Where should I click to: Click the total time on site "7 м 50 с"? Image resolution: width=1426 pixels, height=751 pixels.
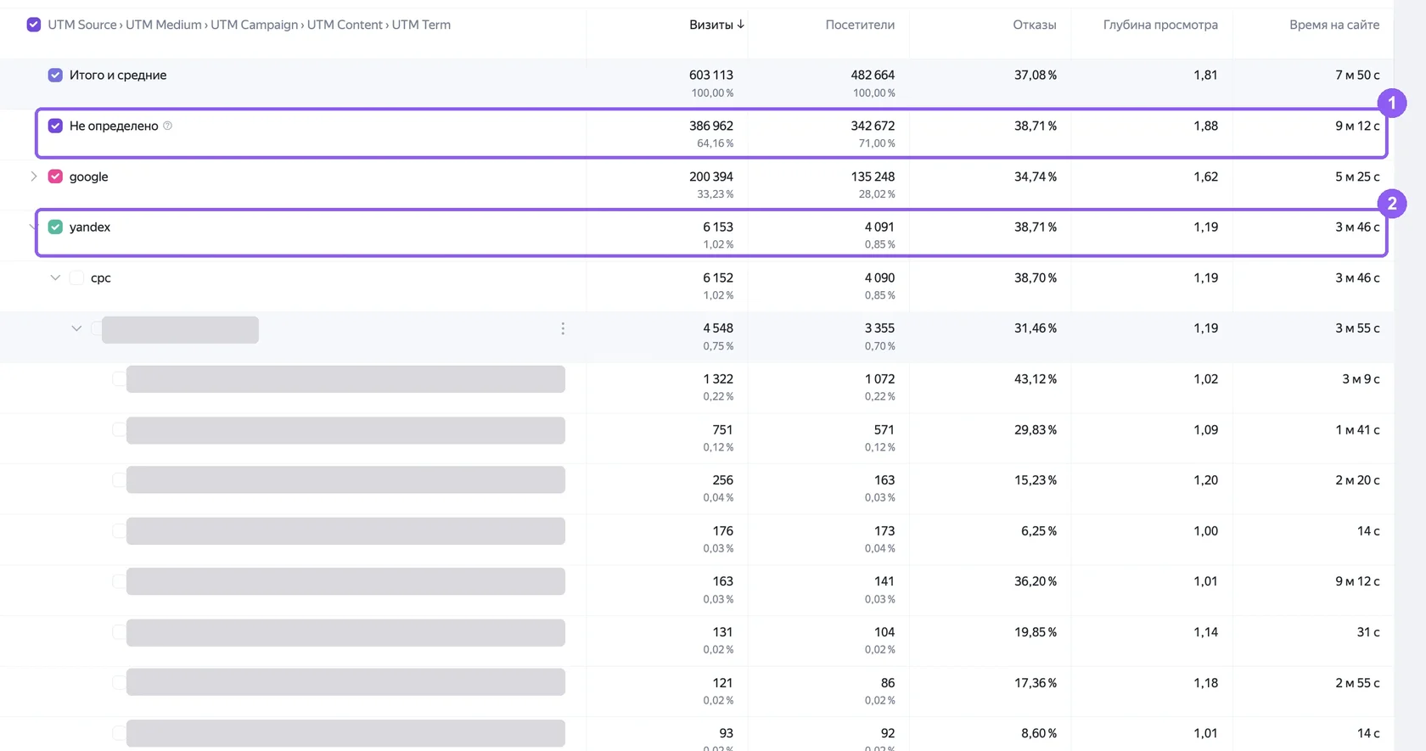coord(1357,75)
